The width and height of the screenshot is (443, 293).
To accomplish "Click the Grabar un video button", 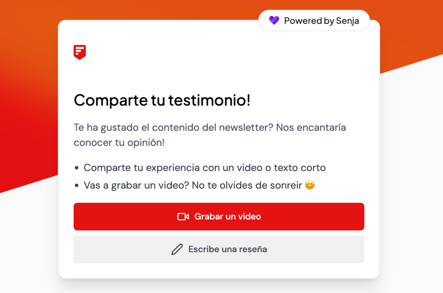I will (219, 217).
